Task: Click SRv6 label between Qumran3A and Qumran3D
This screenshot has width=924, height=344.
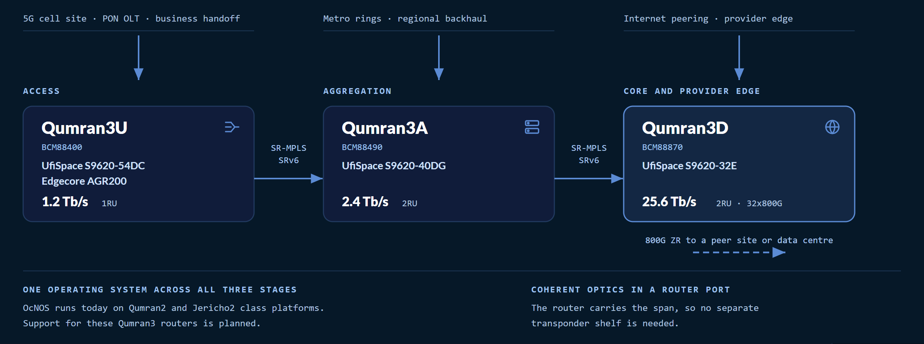Action: [x=589, y=160]
